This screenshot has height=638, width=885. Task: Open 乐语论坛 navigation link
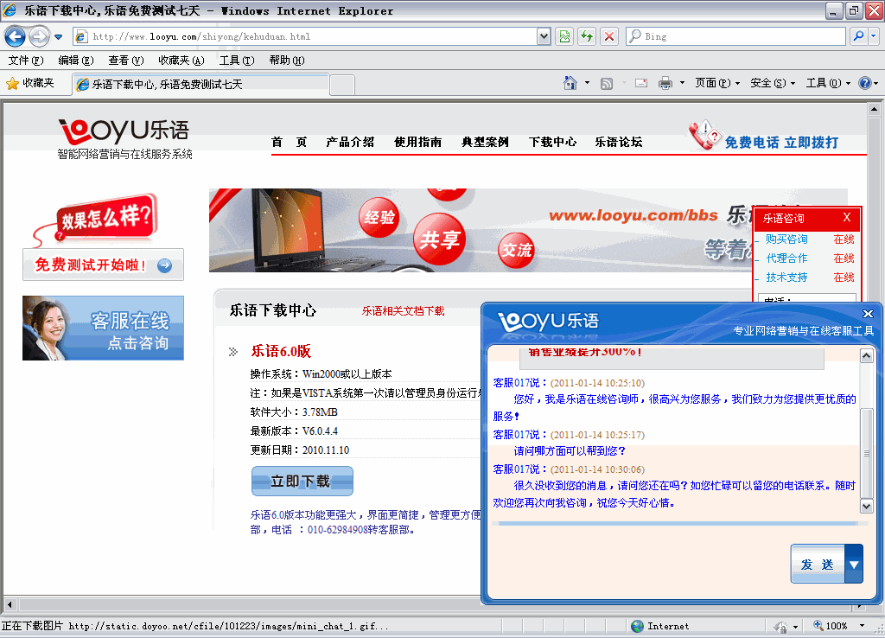click(x=619, y=143)
